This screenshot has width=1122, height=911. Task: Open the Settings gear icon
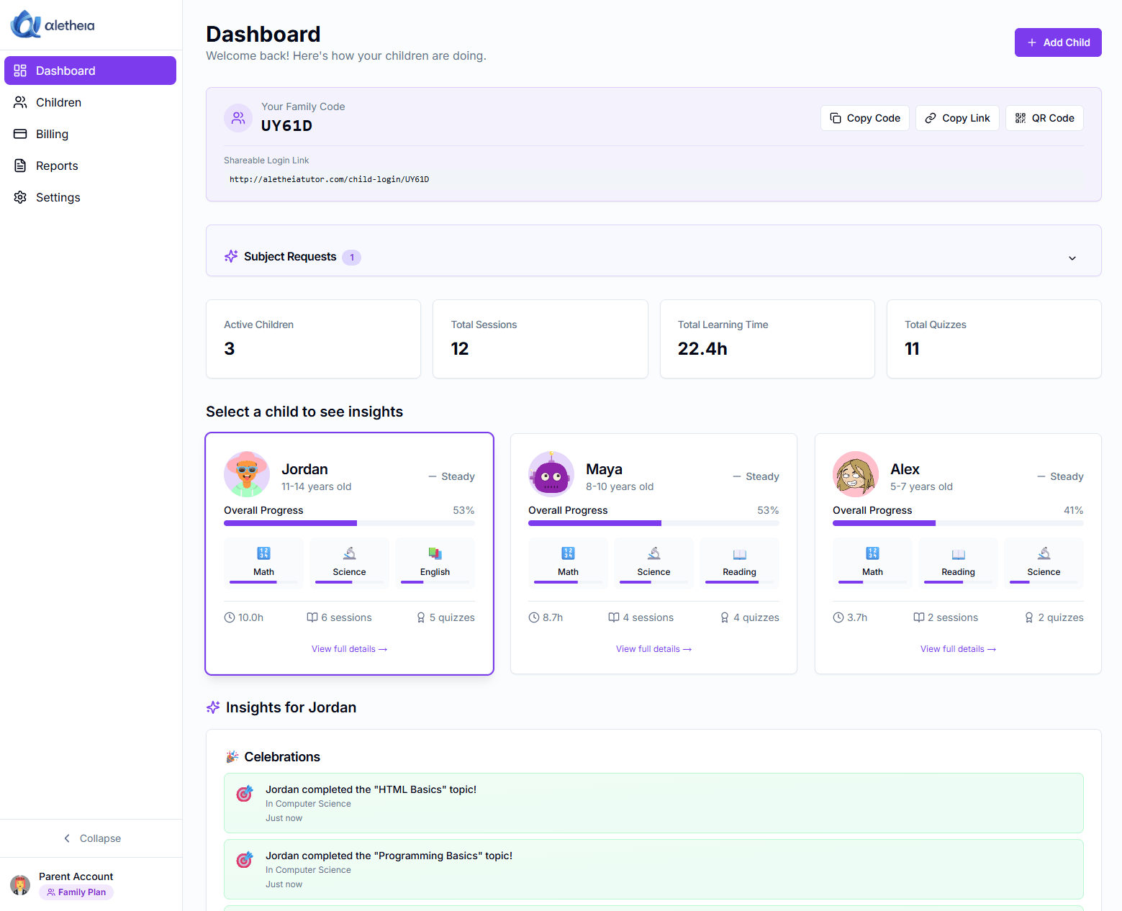tap(21, 197)
